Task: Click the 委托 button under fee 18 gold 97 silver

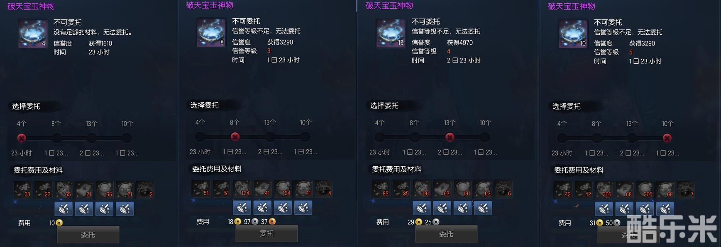Action: coord(266,233)
